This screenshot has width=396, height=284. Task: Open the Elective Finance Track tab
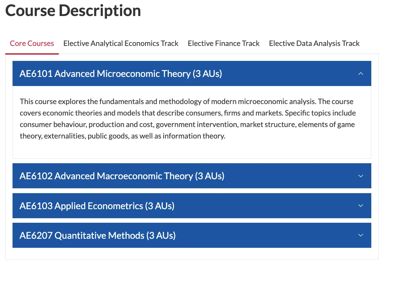click(223, 44)
